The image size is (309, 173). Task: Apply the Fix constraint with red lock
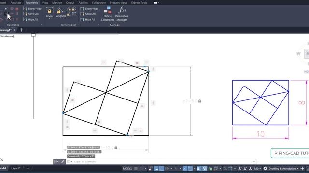(17, 9)
